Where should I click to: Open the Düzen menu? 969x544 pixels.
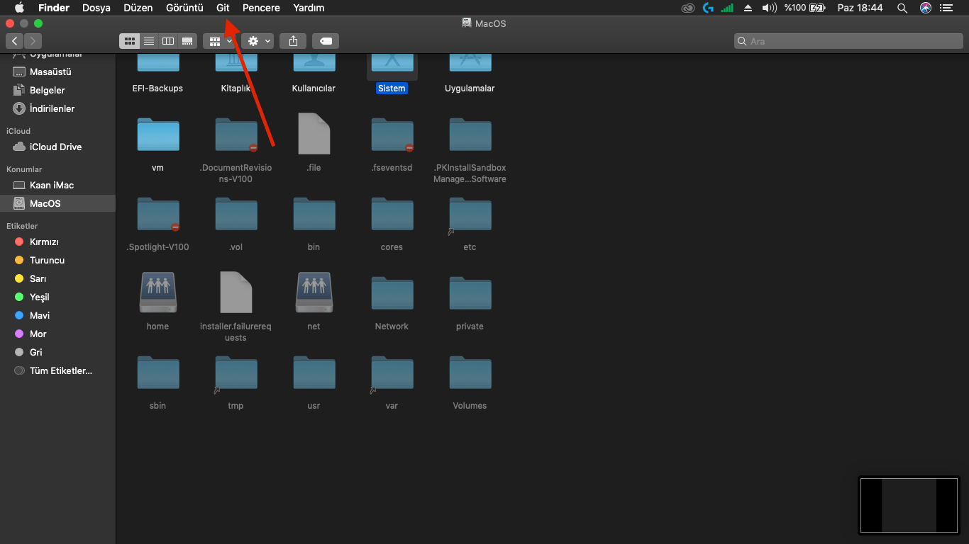(x=138, y=8)
